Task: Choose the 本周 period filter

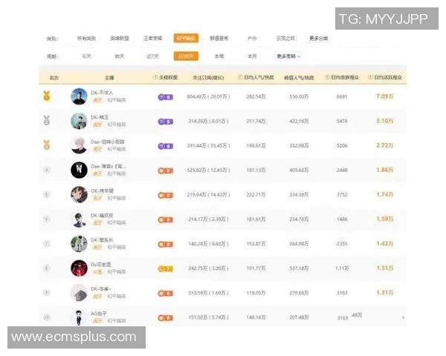Action: pyautogui.click(x=219, y=56)
